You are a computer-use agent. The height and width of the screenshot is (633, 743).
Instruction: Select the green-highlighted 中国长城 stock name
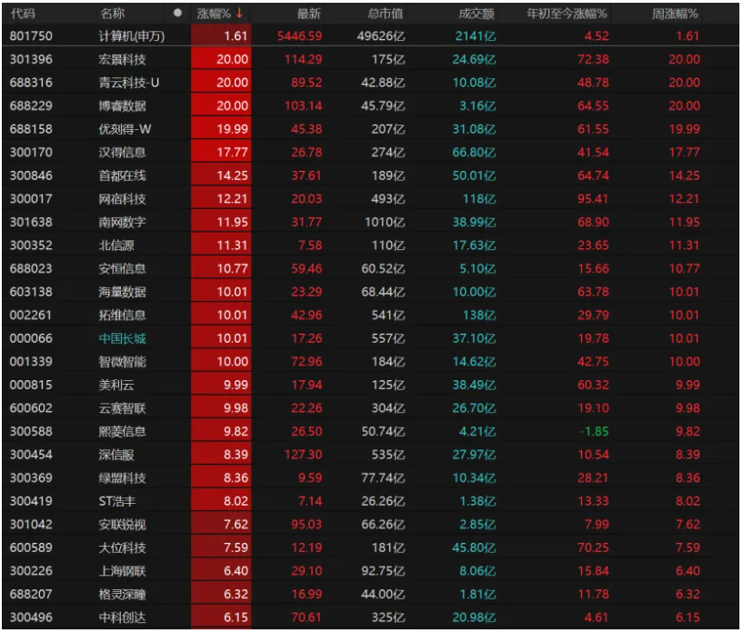(122, 338)
